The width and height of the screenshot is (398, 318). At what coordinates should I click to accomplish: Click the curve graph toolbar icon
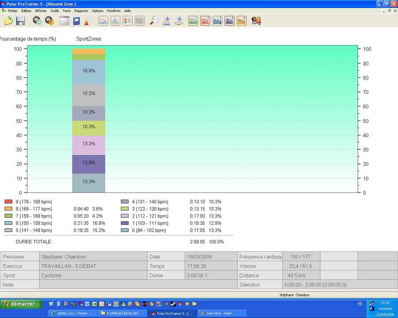103,21
